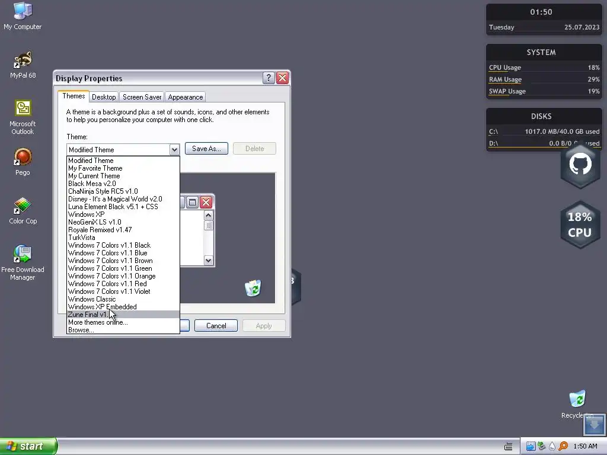Choose Windows 7 Colors v1.1 Violet
Viewport: 607px width, 455px height.
[x=123, y=291]
